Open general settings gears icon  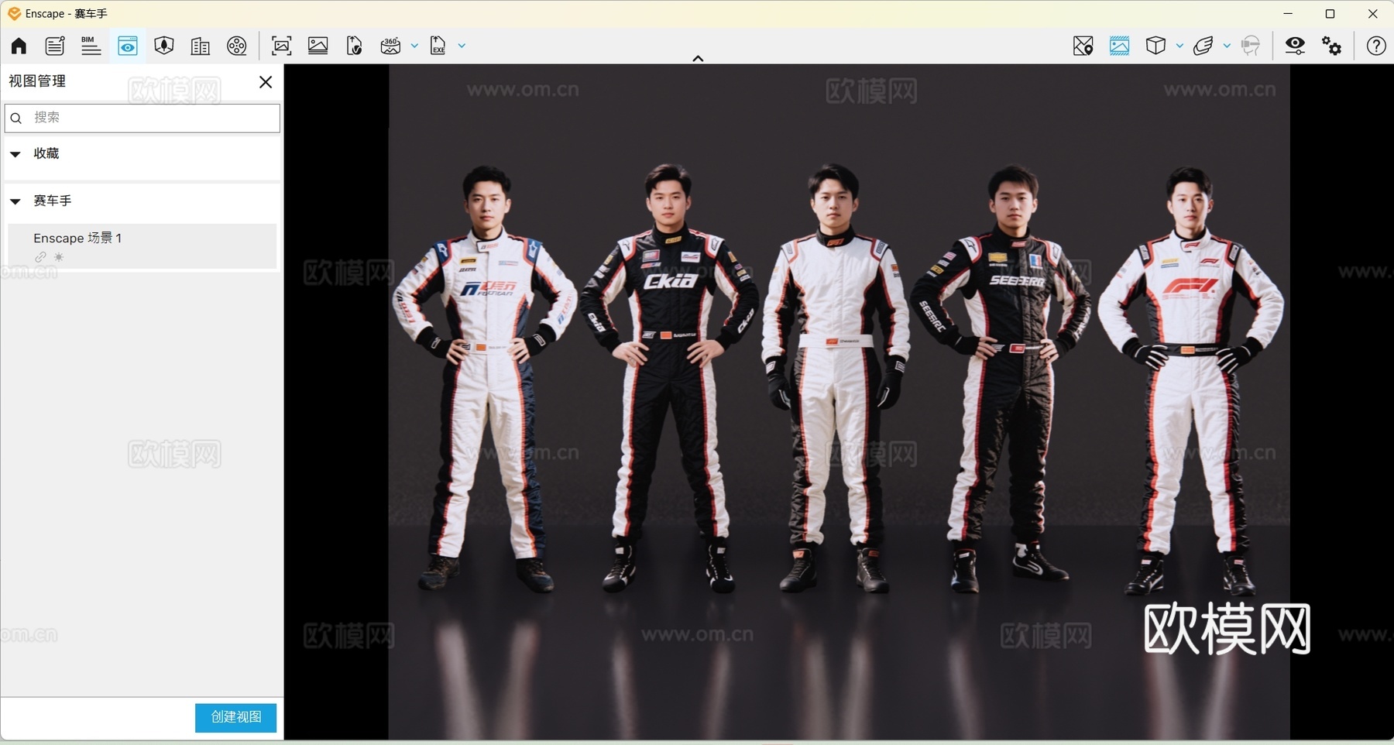pyautogui.click(x=1332, y=46)
